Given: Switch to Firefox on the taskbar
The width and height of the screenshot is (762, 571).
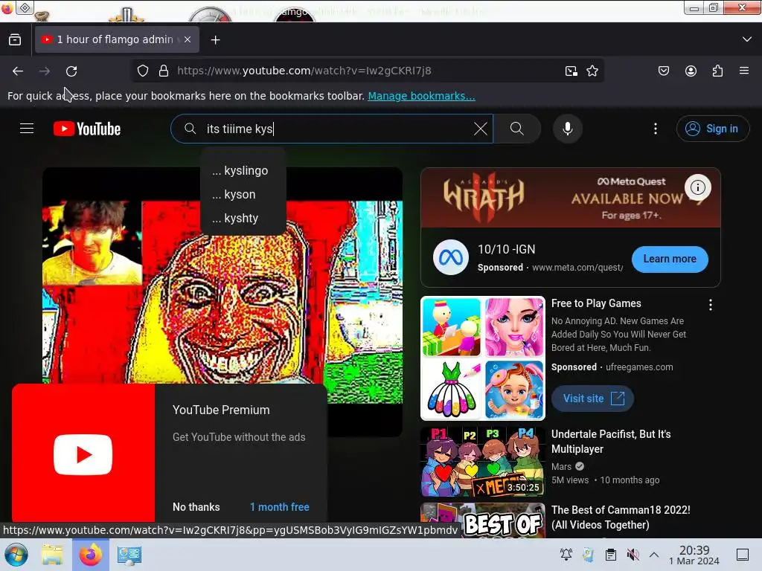Looking at the screenshot, I should [x=90, y=555].
